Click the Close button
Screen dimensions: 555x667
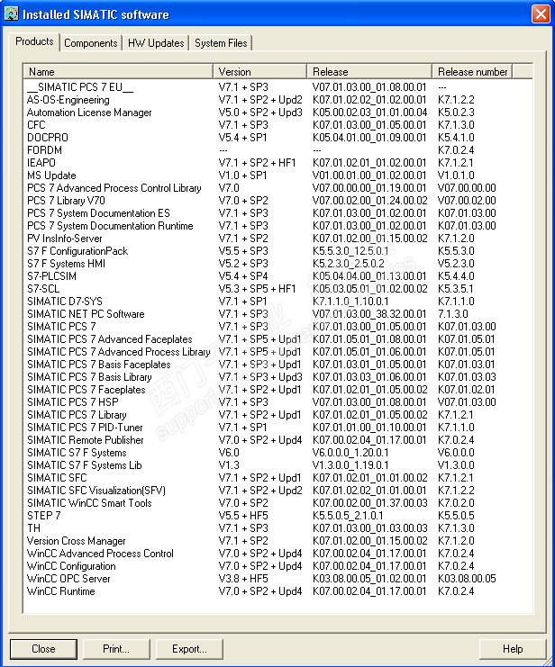pyautogui.click(x=43, y=649)
